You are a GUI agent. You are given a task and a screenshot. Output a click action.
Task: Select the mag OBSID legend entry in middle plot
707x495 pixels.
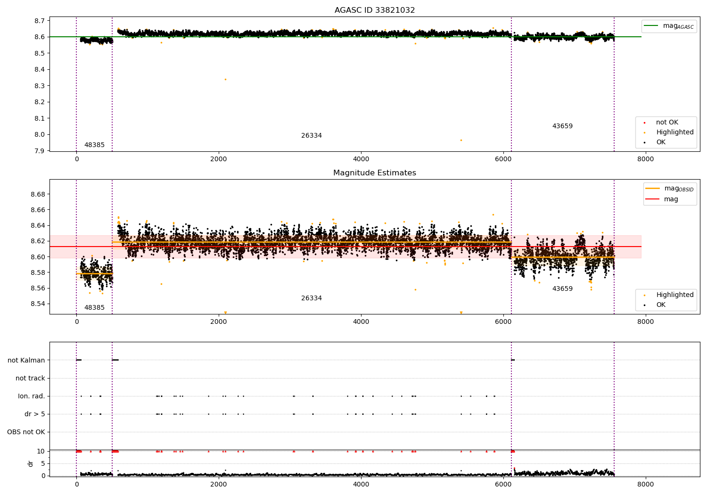pyautogui.click(x=670, y=189)
